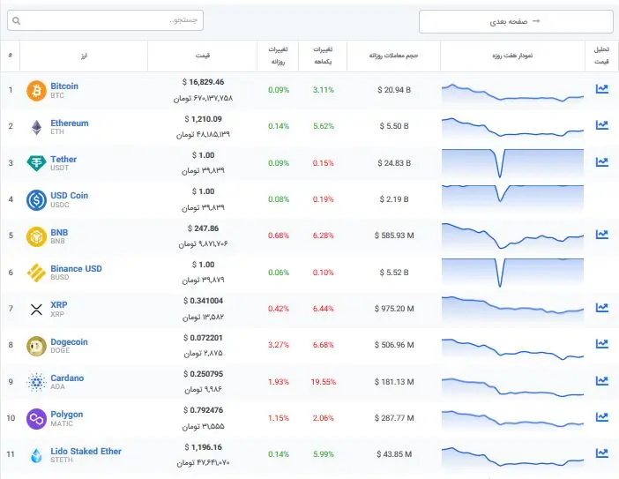This screenshot has width=619, height=479.
Task: Open price analysis chart icon for Lido Staked Ether
Action: click(x=602, y=453)
